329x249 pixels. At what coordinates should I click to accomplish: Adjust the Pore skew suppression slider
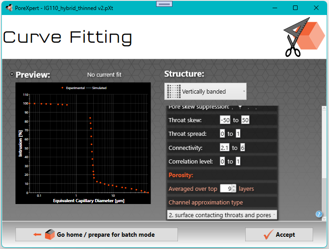coord(240,107)
